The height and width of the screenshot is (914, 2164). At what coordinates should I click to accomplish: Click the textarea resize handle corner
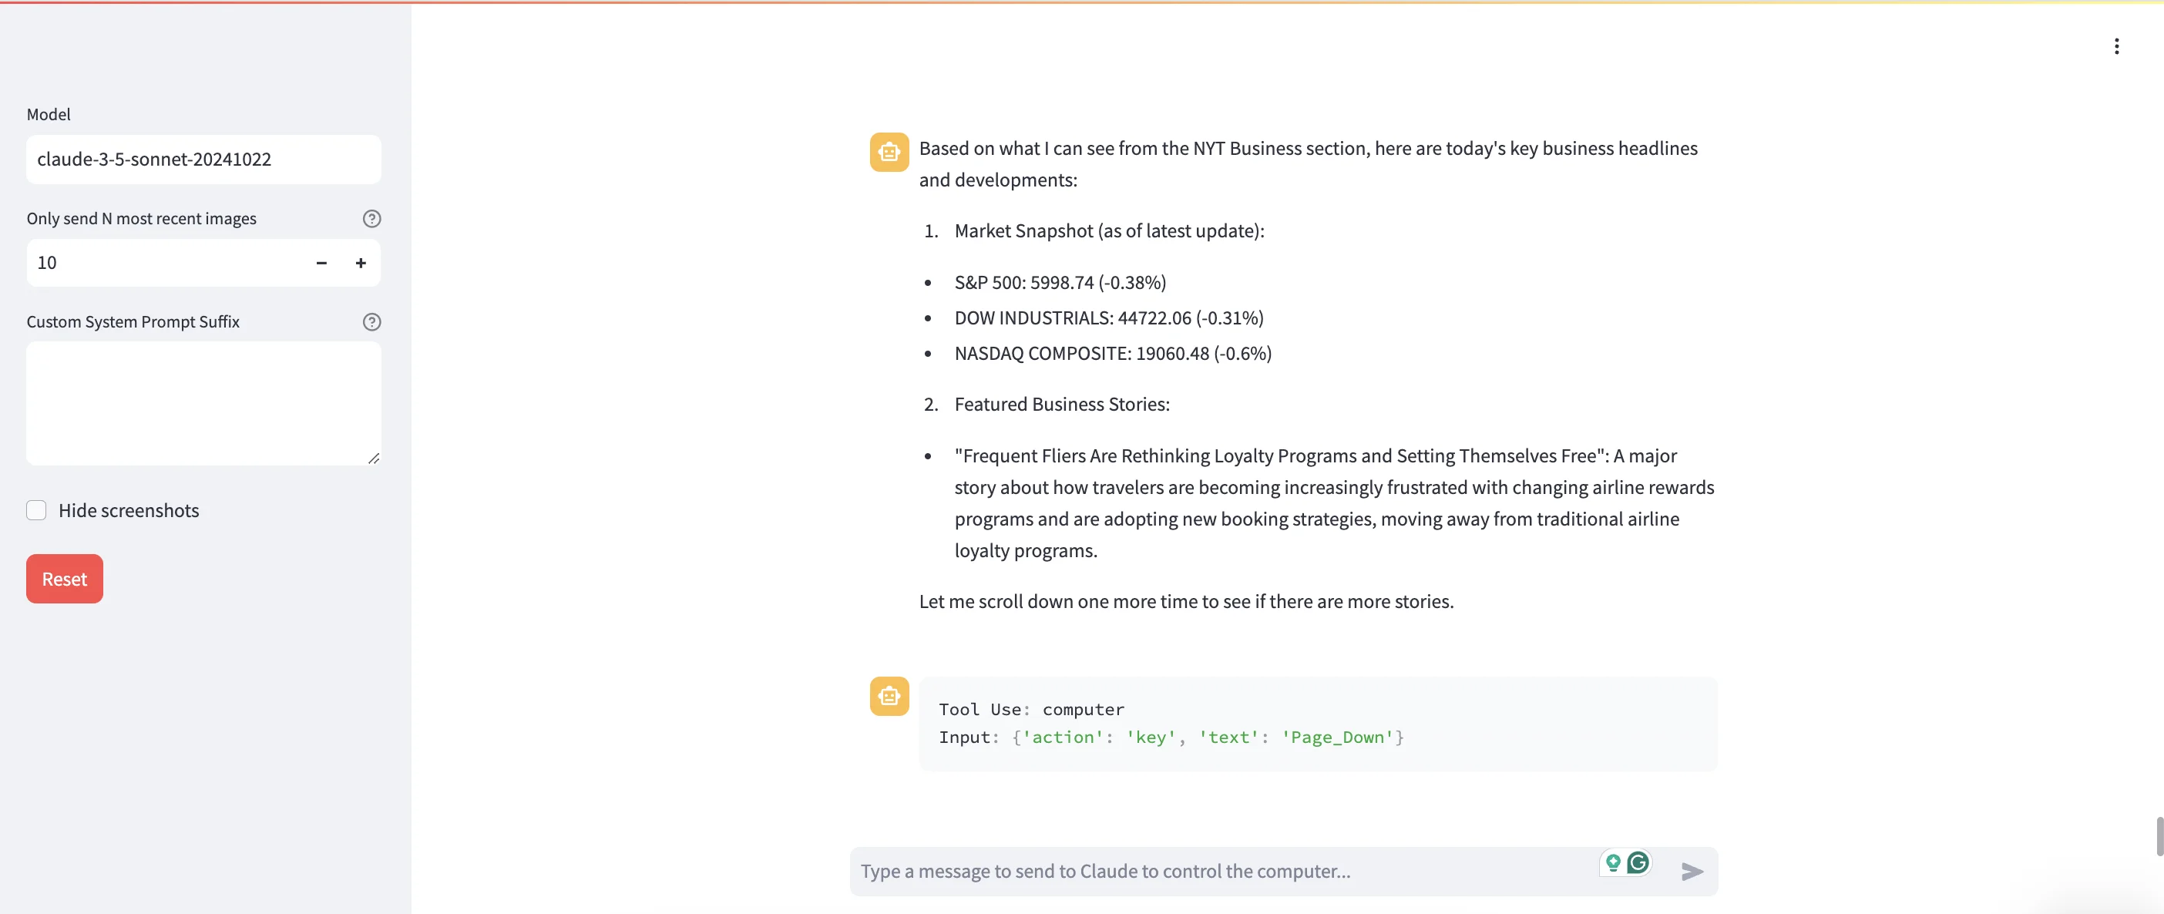374,458
